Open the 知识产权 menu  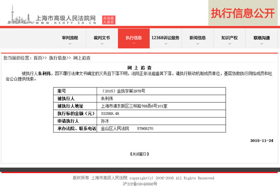tap(230, 38)
